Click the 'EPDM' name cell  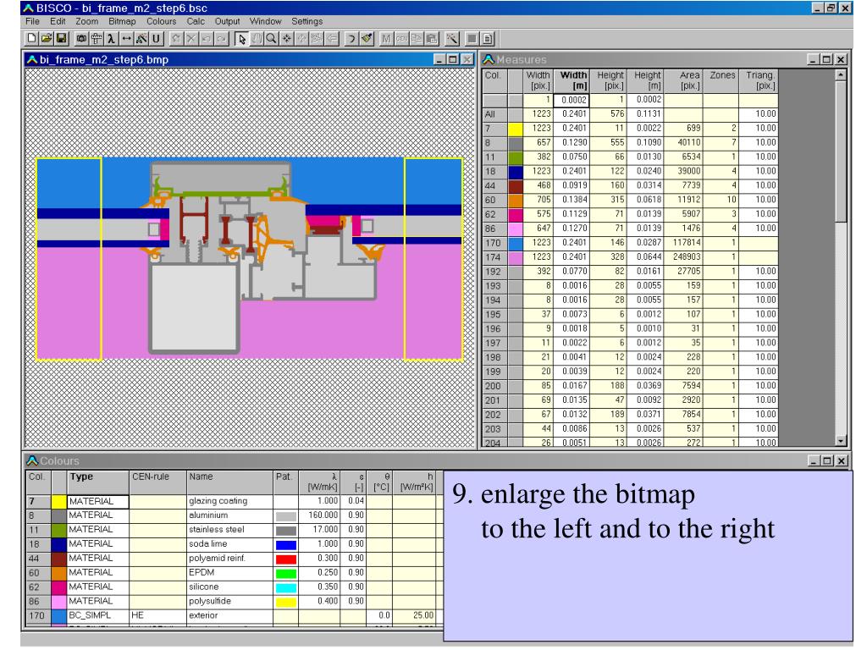(x=229, y=573)
